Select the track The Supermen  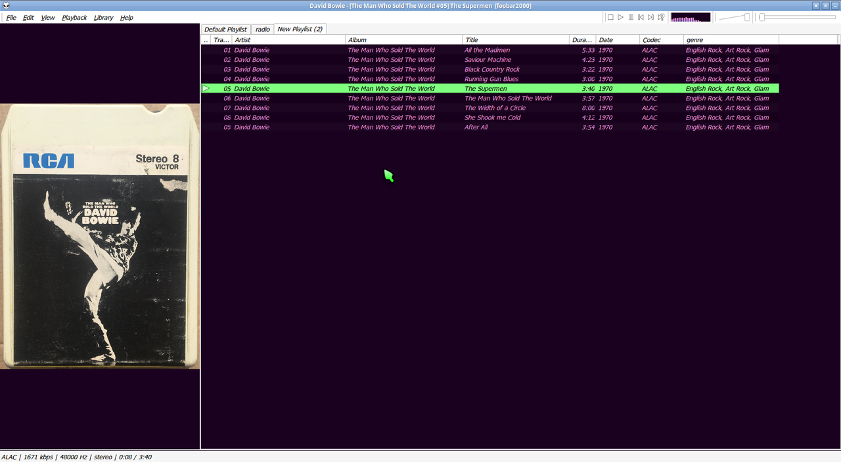tap(486, 89)
